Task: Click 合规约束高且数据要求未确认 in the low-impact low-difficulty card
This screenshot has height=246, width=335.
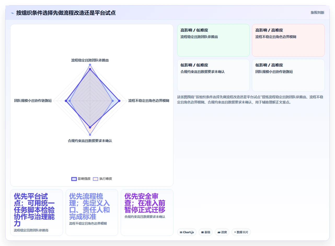Action: tap(203, 72)
